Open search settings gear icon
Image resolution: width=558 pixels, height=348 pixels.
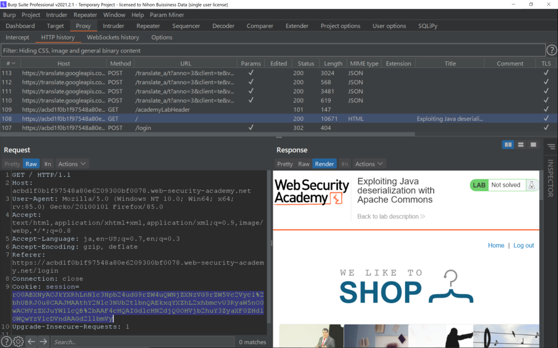coord(19,342)
